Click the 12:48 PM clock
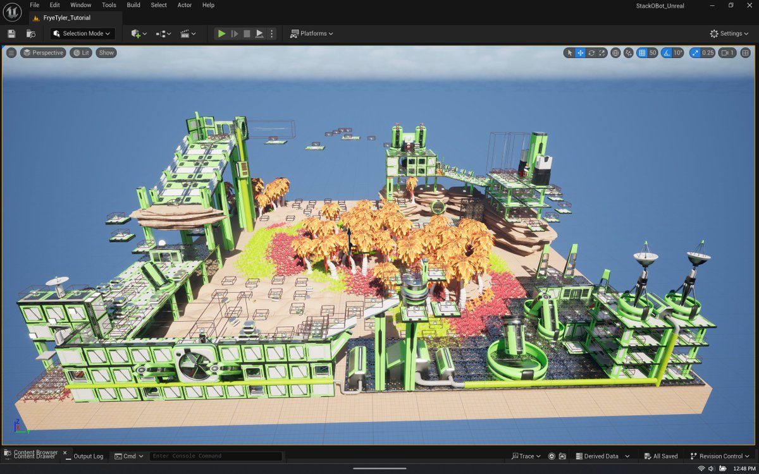 743,469
